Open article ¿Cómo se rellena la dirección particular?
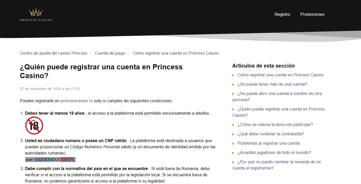This screenshot has height=184, width=361. click(275, 125)
